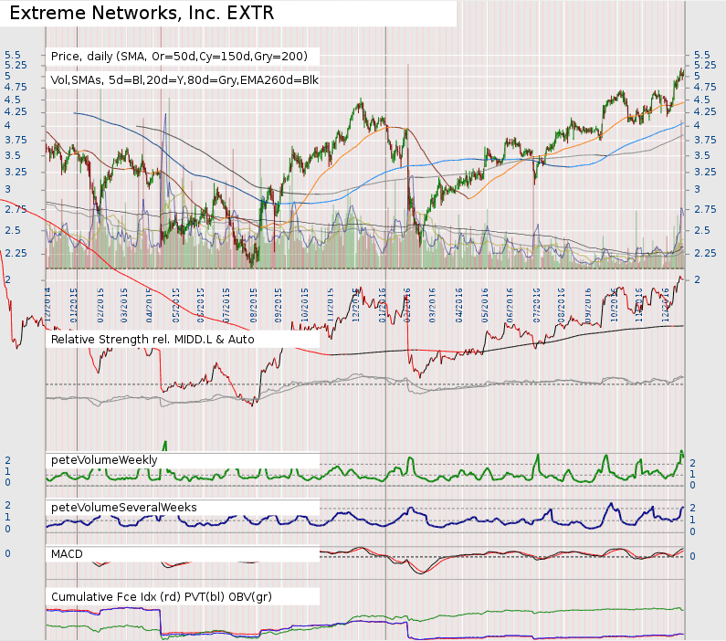Click the 4.5 value on the right price axis

coord(702,100)
